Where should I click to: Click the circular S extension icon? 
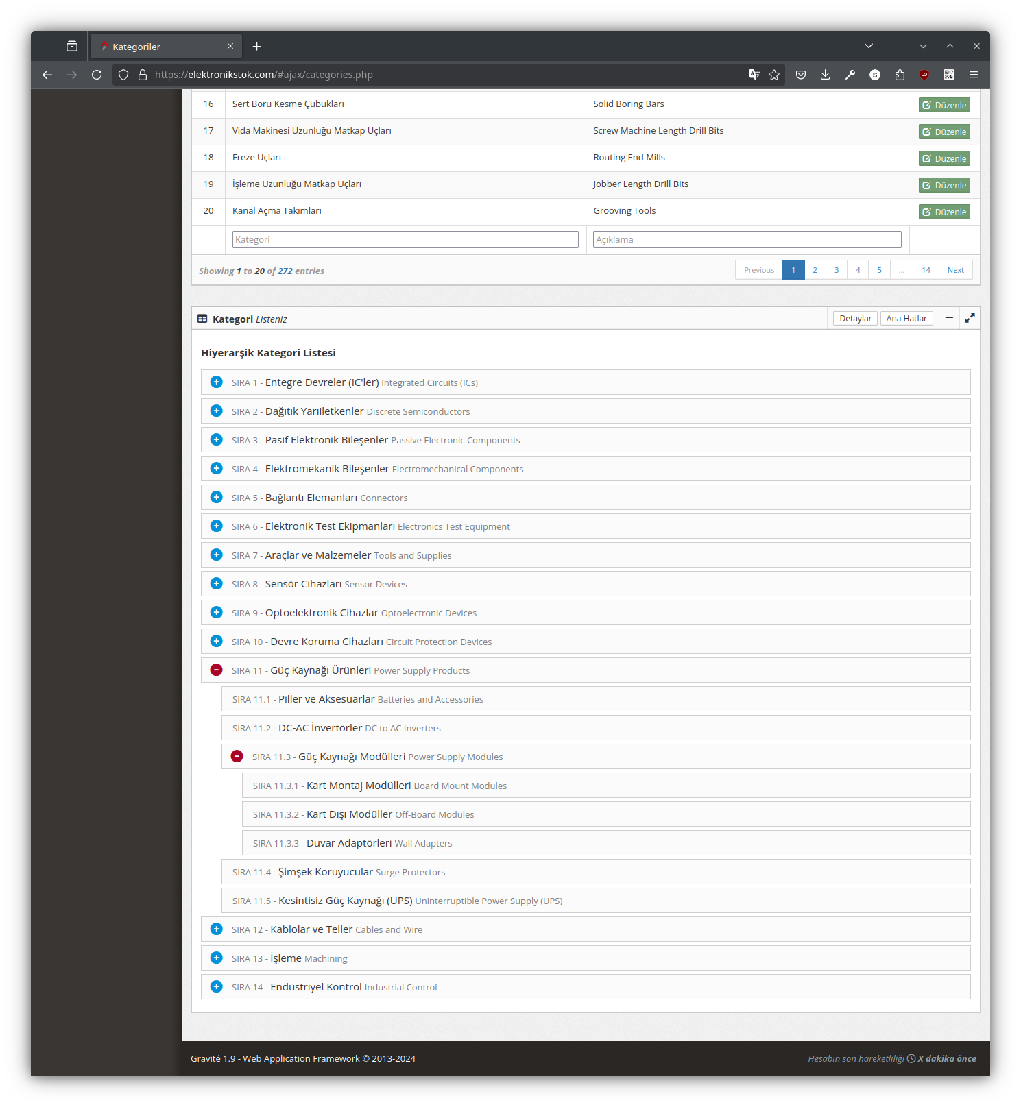click(x=875, y=75)
